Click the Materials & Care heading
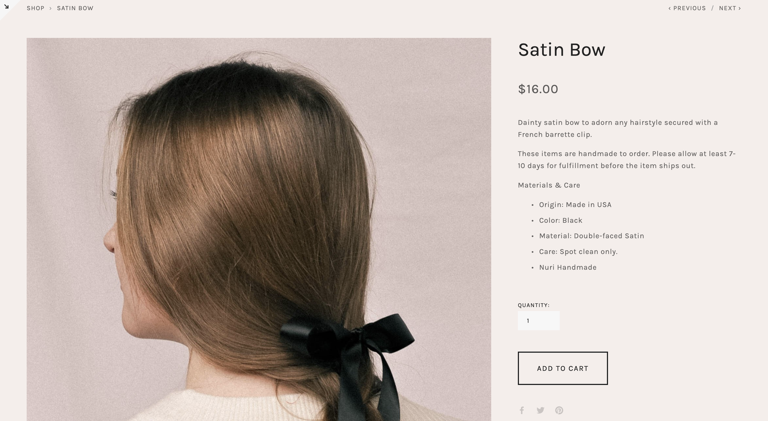The height and width of the screenshot is (421, 768). coord(549,185)
